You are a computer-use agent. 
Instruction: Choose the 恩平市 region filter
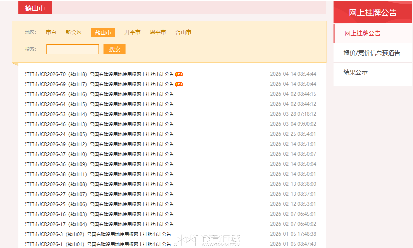[158, 32]
